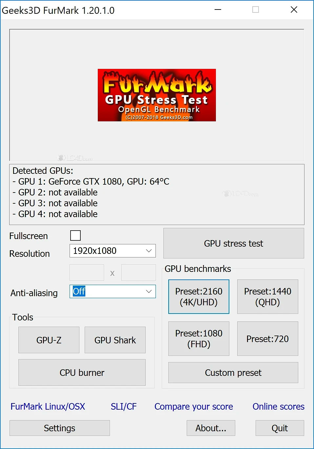The width and height of the screenshot is (314, 449).
Task: Expand the Anti-aliasing dropdown set to Off
Action: (113, 291)
